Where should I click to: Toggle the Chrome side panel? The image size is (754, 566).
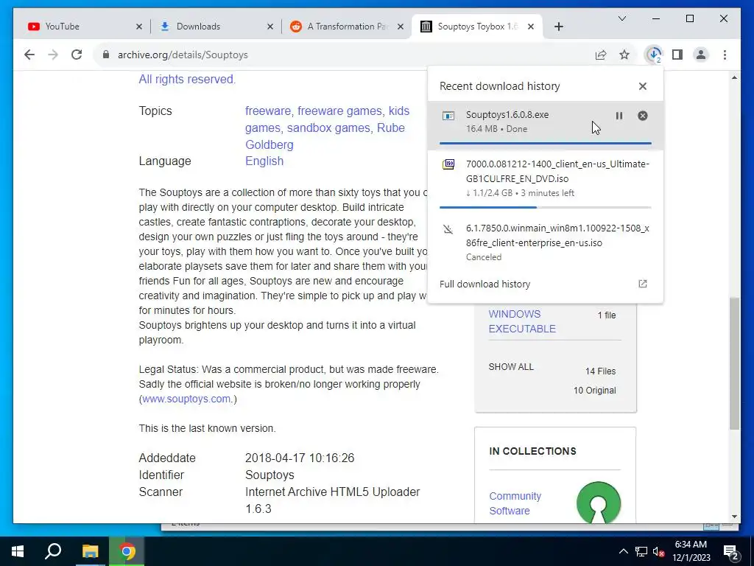click(x=677, y=55)
